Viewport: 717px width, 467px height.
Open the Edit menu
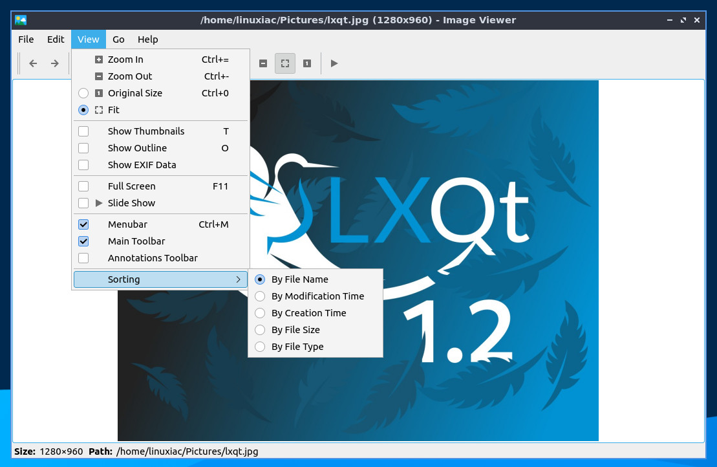coord(56,39)
